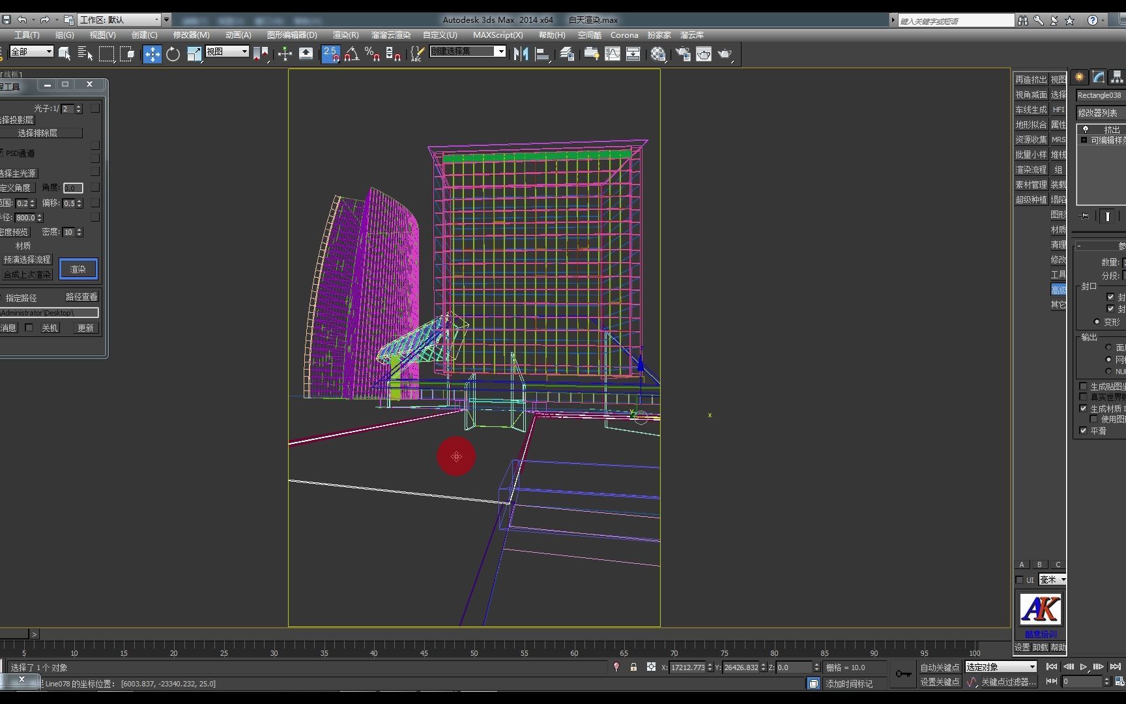Open MAXScript(X) menu
The image size is (1126, 704).
(498, 35)
